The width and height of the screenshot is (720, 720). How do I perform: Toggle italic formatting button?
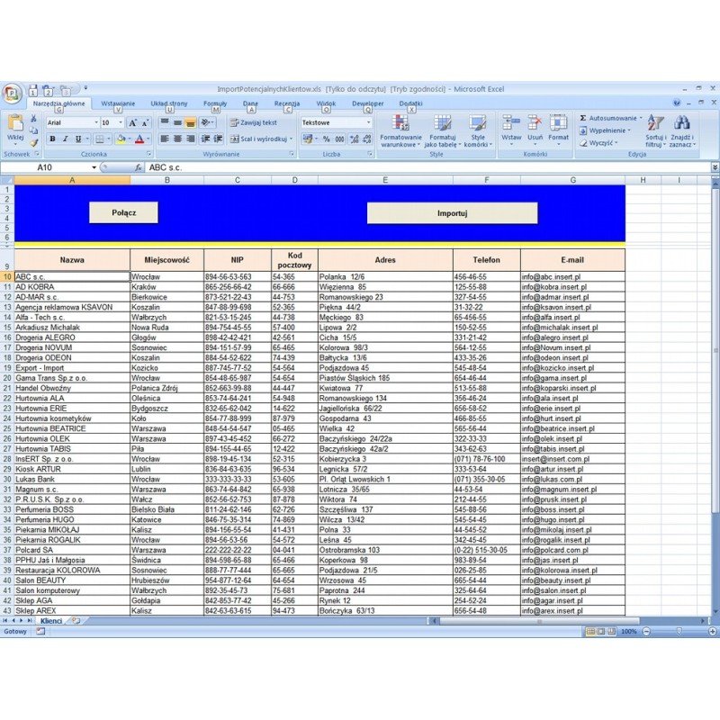pos(65,139)
